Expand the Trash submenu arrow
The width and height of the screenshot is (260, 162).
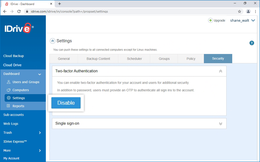40,133
